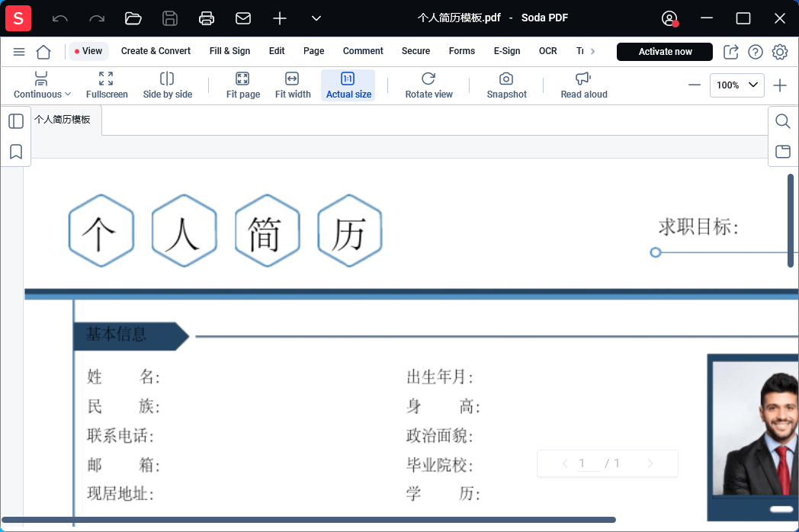799x532 pixels.
Task: Select Fit width view
Action: tap(293, 85)
